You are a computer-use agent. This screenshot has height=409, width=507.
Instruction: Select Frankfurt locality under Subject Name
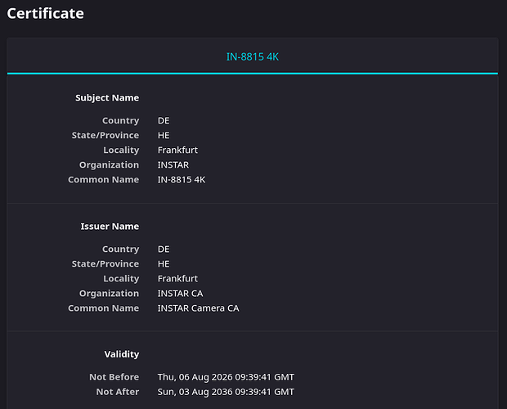177,150
